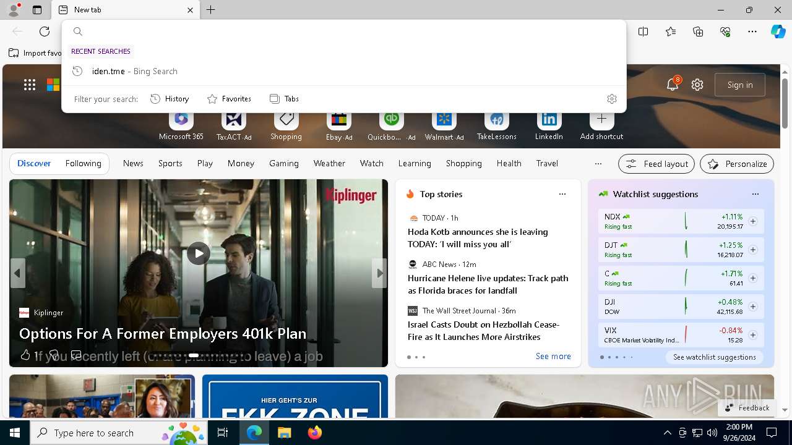The width and height of the screenshot is (792, 445).
Task: Launch Firefox from the taskbar
Action: [314, 433]
